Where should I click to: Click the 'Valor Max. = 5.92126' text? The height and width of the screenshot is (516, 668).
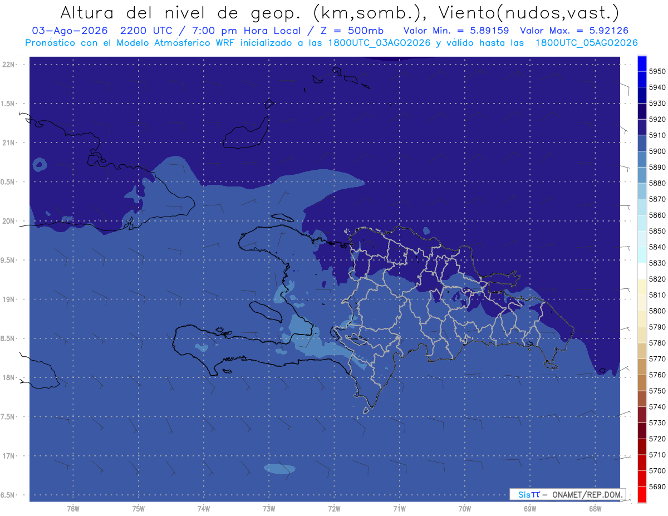[x=574, y=31]
